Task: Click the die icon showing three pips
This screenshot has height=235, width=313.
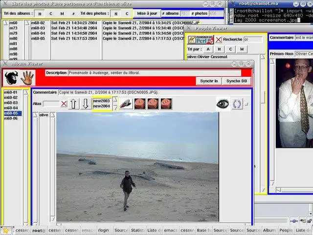Action: click(166, 104)
